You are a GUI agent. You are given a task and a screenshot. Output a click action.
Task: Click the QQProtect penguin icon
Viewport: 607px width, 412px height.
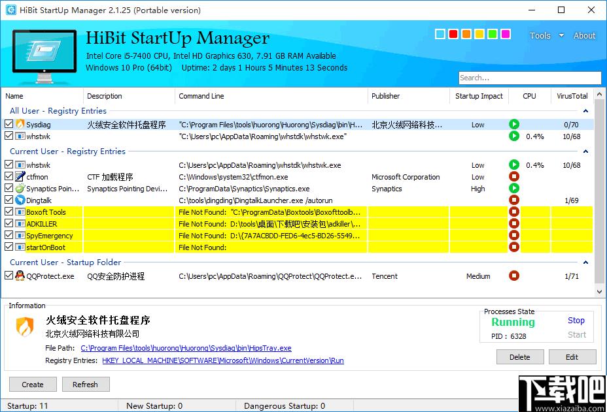20,276
